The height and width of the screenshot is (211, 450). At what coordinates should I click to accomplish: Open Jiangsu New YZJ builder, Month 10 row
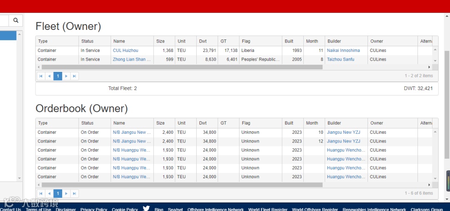343,132
